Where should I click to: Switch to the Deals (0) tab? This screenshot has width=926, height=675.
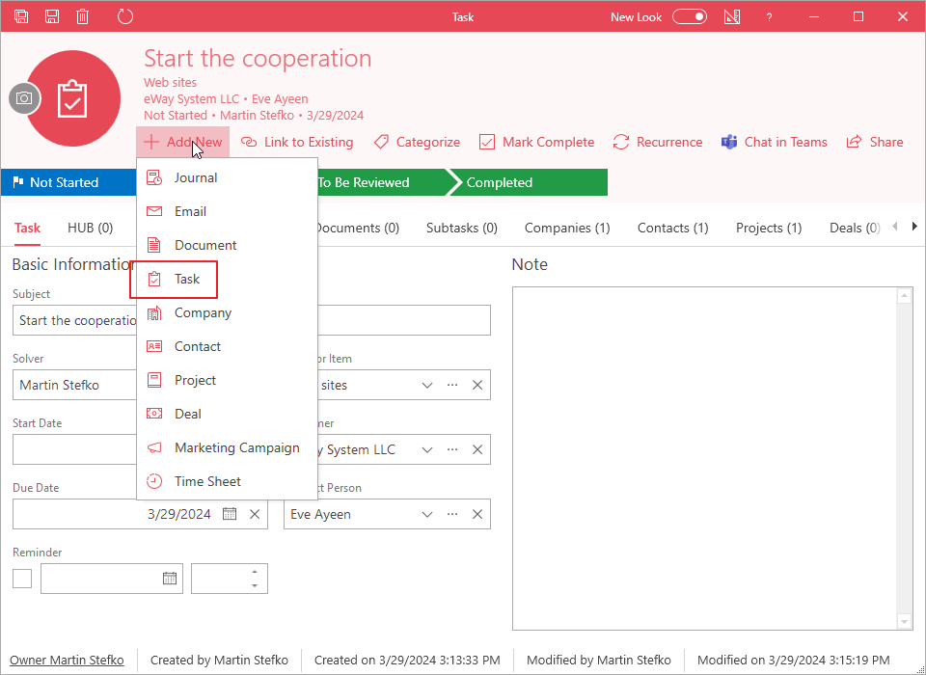[855, 228]
